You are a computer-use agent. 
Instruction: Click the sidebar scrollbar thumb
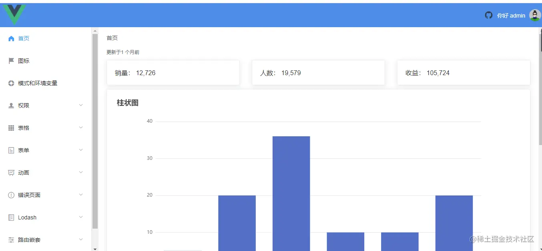[95, 131]
